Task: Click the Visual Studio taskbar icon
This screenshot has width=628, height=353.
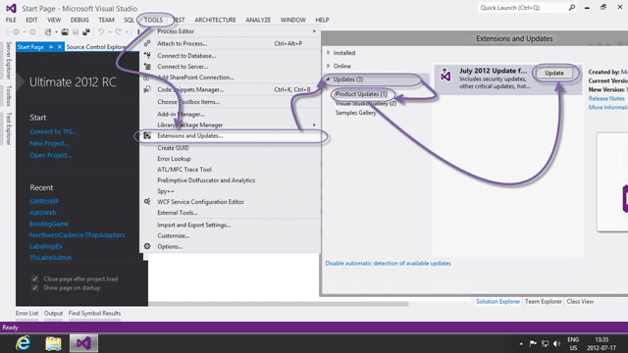Action: tap(83, 343)
